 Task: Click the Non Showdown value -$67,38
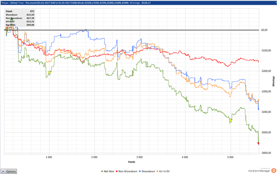click(x=30, y=18)
